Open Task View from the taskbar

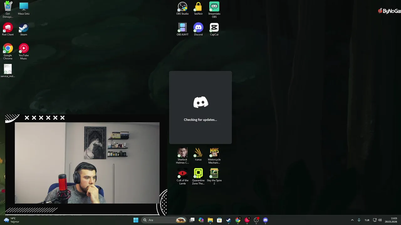click(192, 220)
